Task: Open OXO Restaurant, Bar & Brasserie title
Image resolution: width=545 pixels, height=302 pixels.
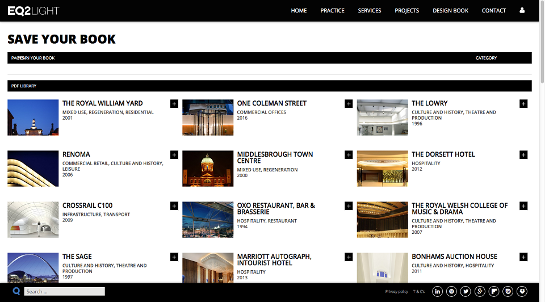Action: [x=276, y=208]
